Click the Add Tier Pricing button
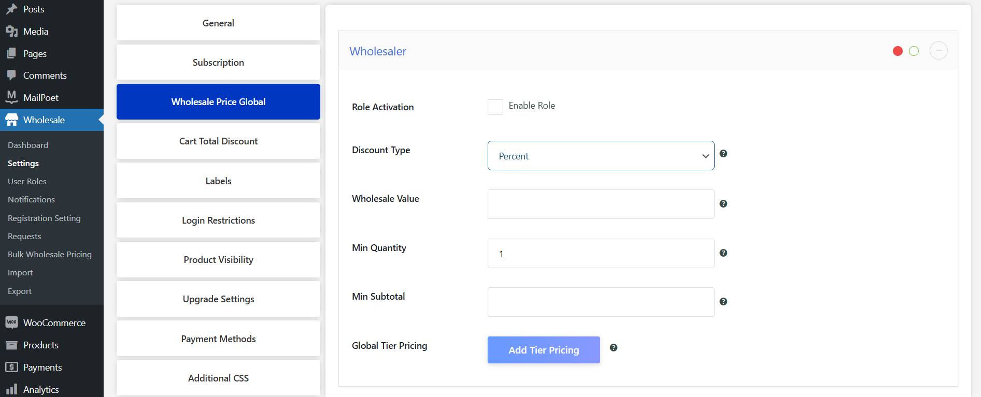The width and height of the screenshot is (981, 397). pyautogui.click(x=544, y=350)
